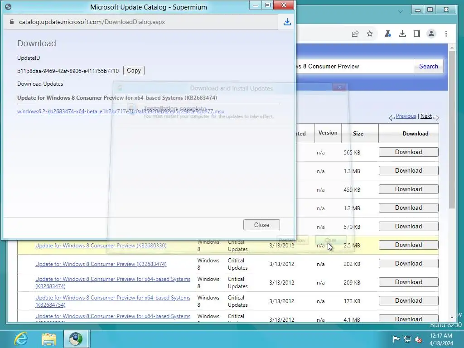Download the 459 KB update
The image size is (464, 348).
pyautogui.click(x=409, y=189)
